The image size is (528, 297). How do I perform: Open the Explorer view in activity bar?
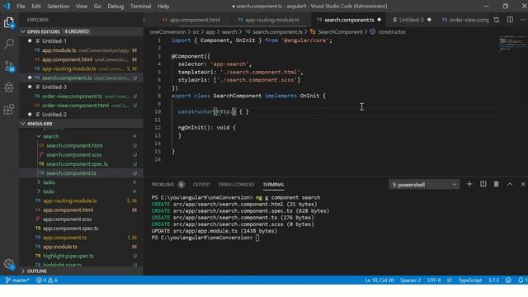9,22
